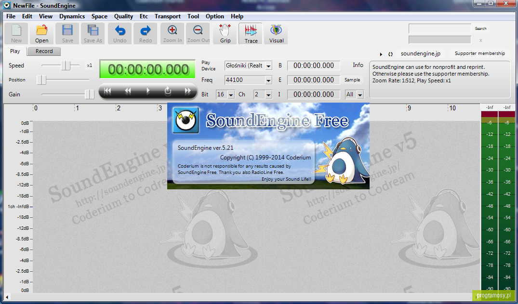Click the Redo arrow icon

pyautogui.click(x=146, y=34)
